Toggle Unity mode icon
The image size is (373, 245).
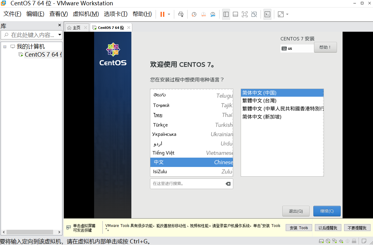254,14
